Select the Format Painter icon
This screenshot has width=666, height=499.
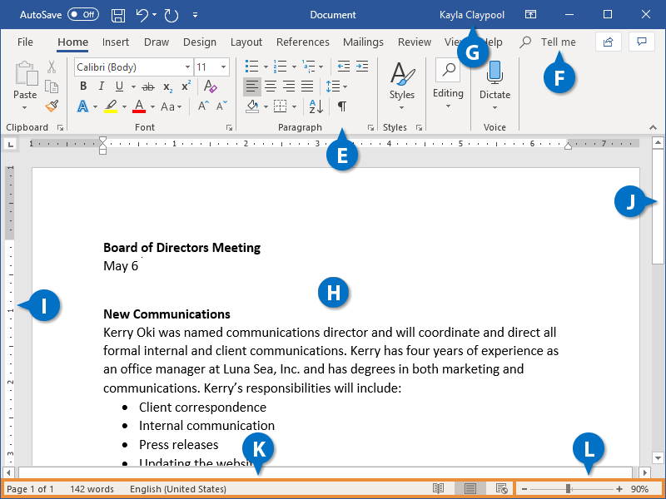pyautogui.click(x=50, y=106)
